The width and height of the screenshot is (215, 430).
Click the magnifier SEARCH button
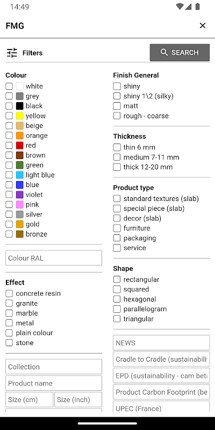[180, 52]
